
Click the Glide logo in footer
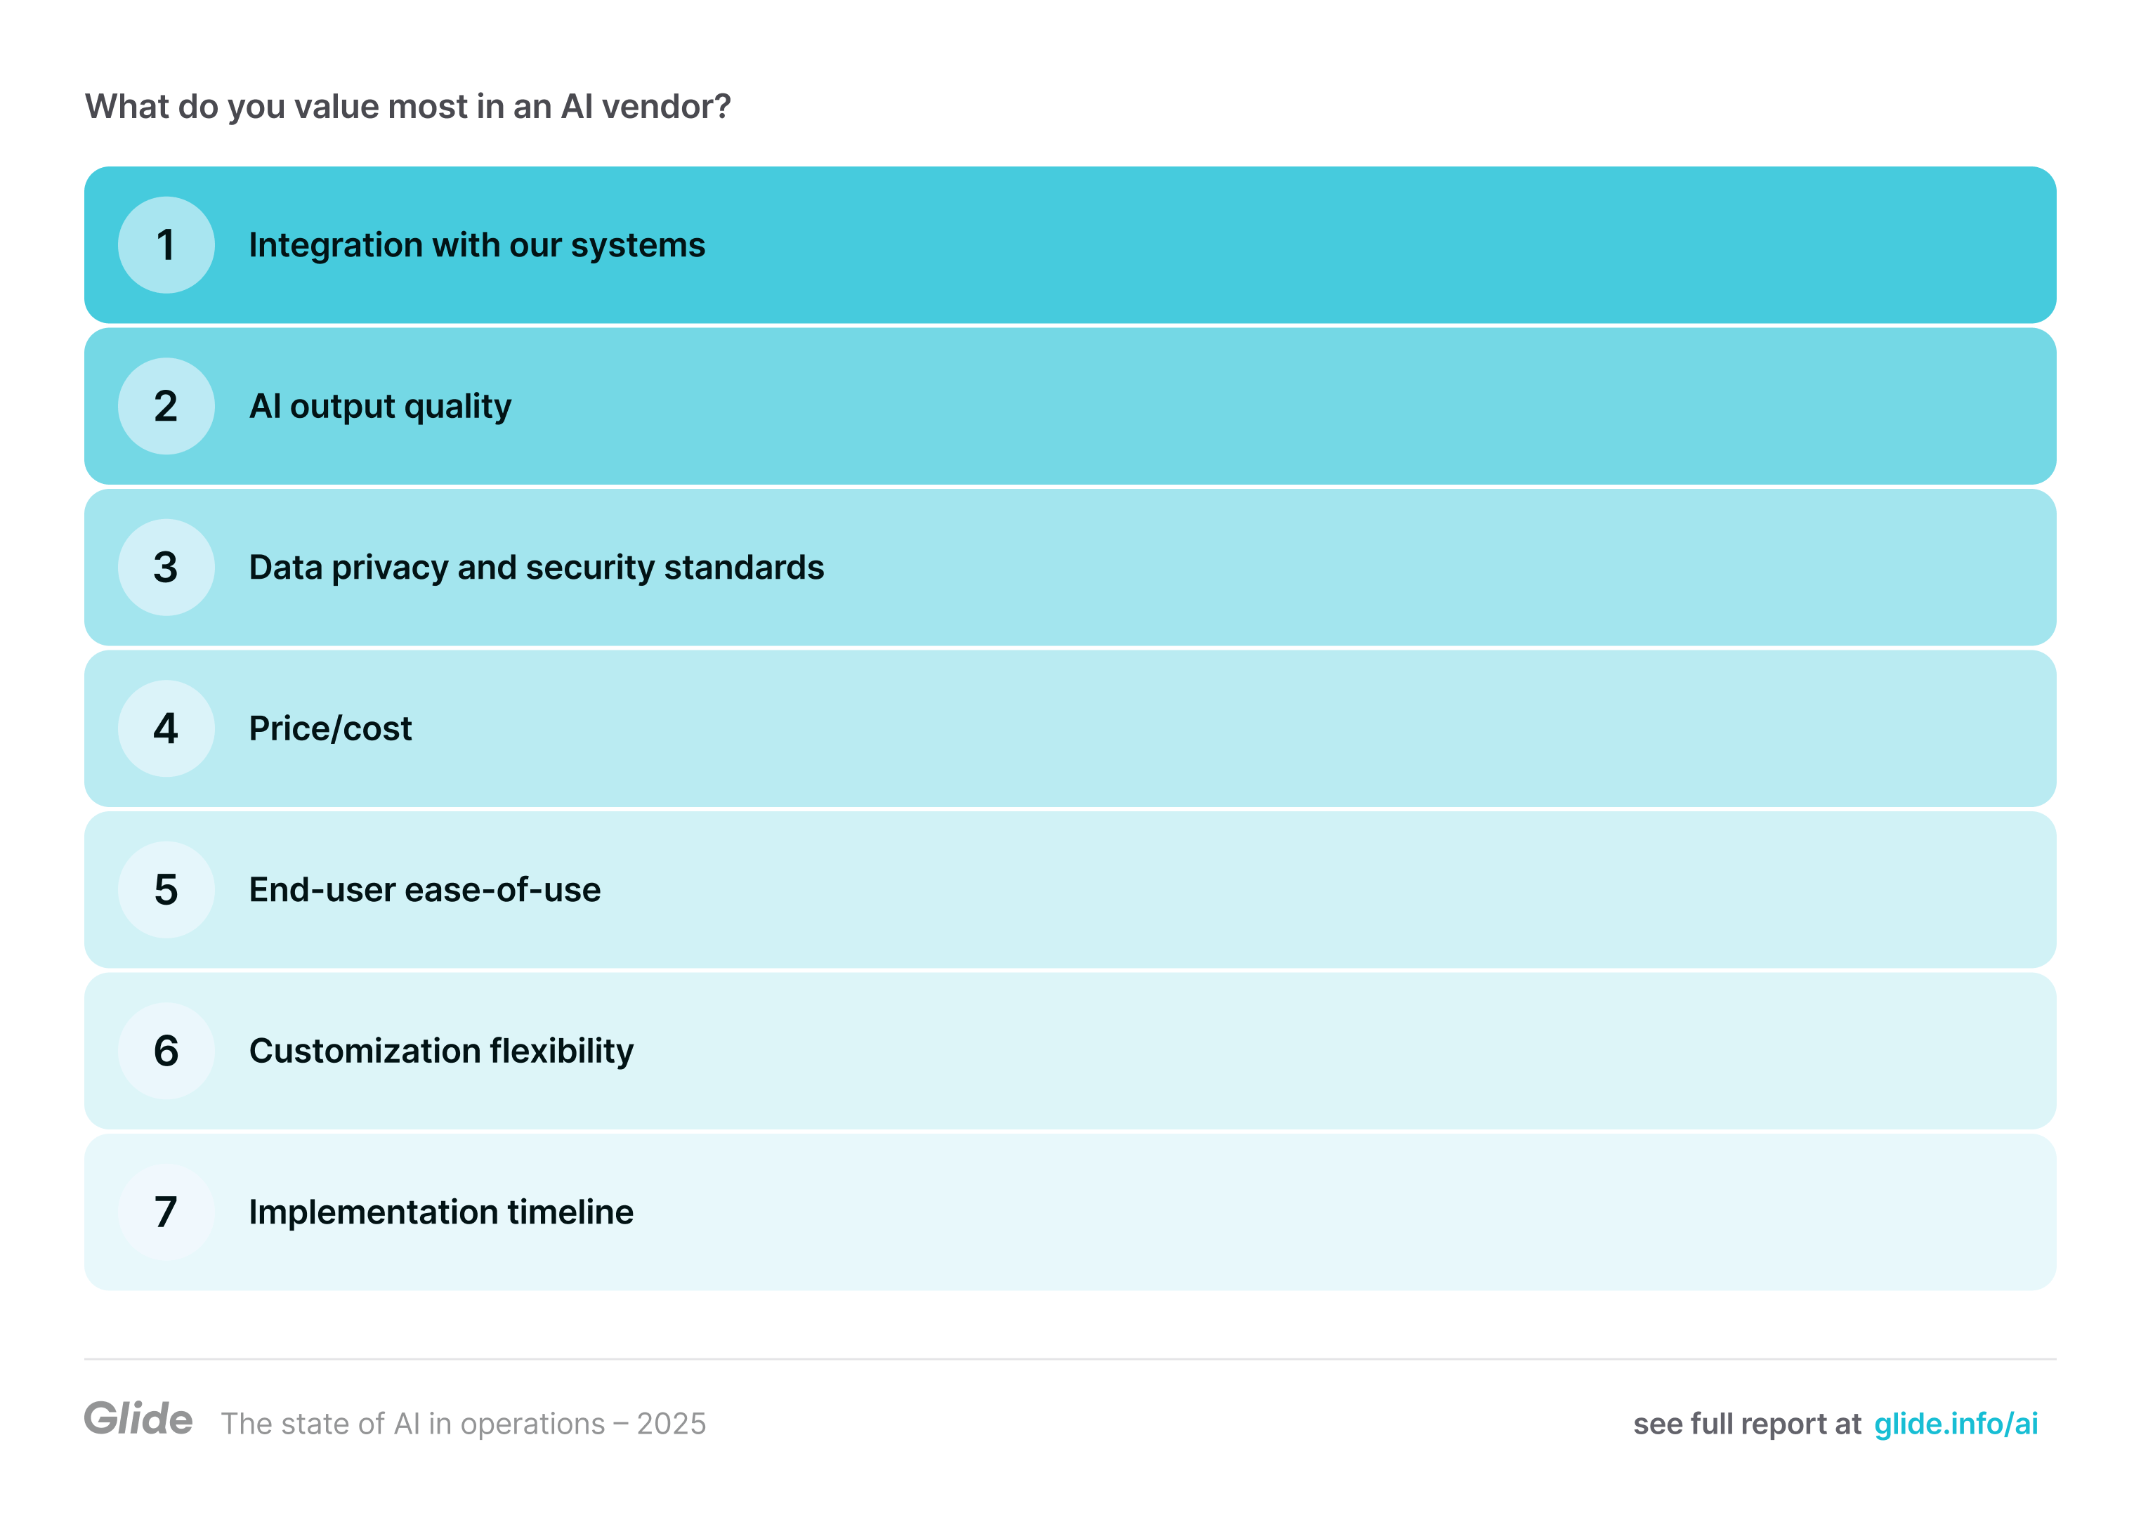click(x=138, y=1419)
